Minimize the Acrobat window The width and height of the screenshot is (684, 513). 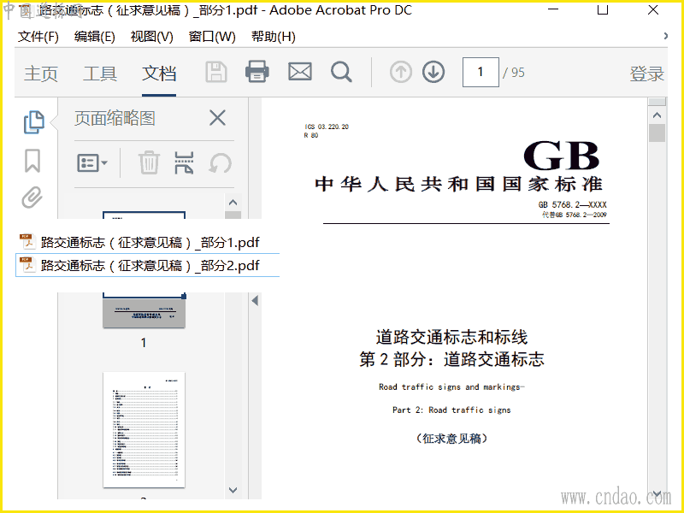[x=553, y=9]
